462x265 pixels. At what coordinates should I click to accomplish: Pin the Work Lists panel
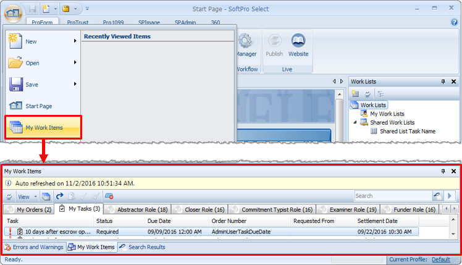click(x=443, y=82)
